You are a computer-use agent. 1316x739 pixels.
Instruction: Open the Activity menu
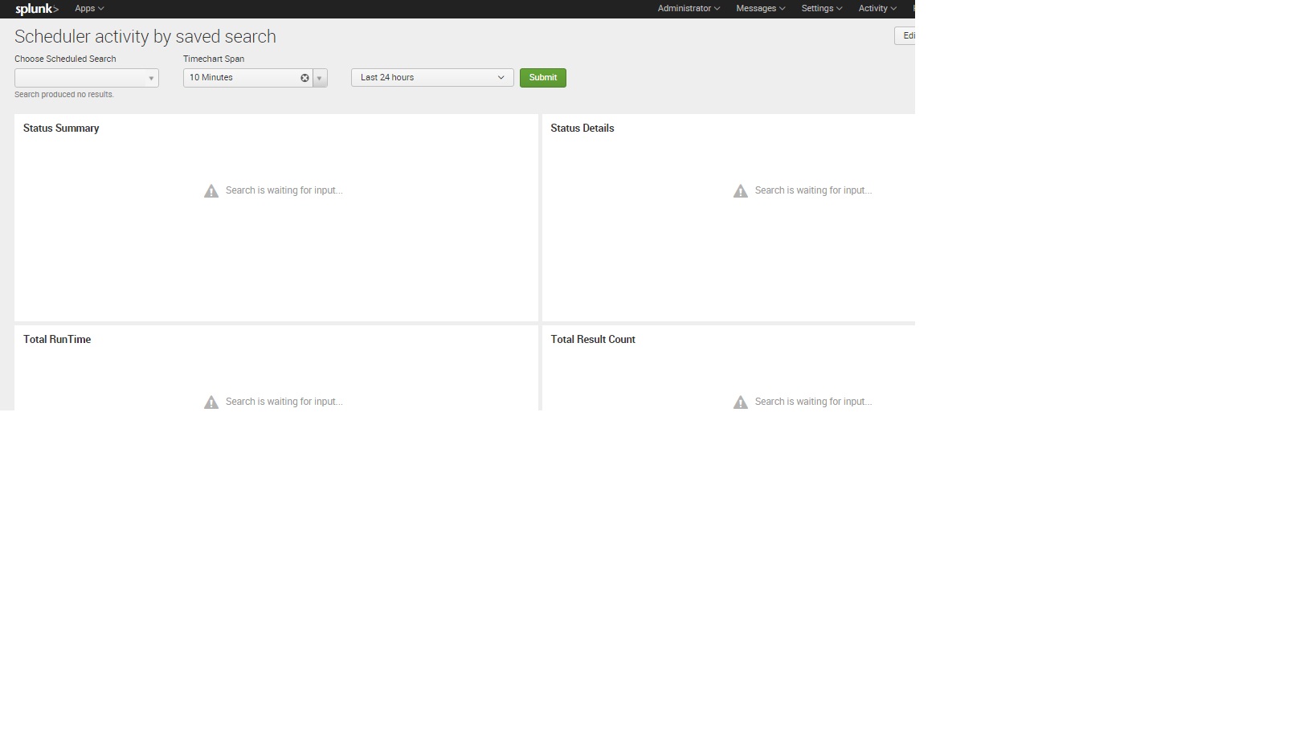coord(876,8)
